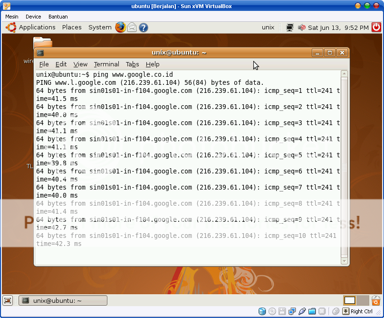Viewport: 384px width, 318px height.
Task: Open the Evolution mail launcher icon
Action: 132,27
